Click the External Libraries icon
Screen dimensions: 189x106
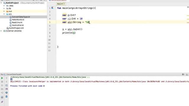tap(4, 31)
